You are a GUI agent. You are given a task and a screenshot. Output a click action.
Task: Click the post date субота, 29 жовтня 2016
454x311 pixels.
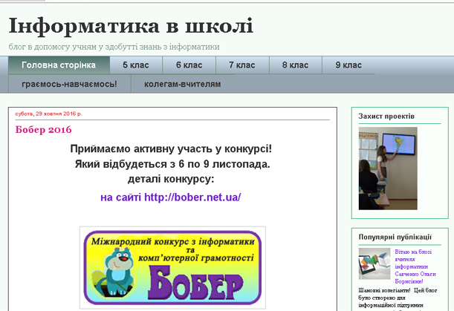pyautogui.click(x=48, y=114)
